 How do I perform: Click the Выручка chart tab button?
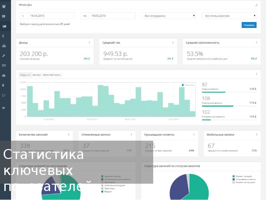click(x=25, y=75)
